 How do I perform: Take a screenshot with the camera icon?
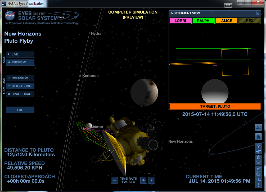[x=258, y=174]
